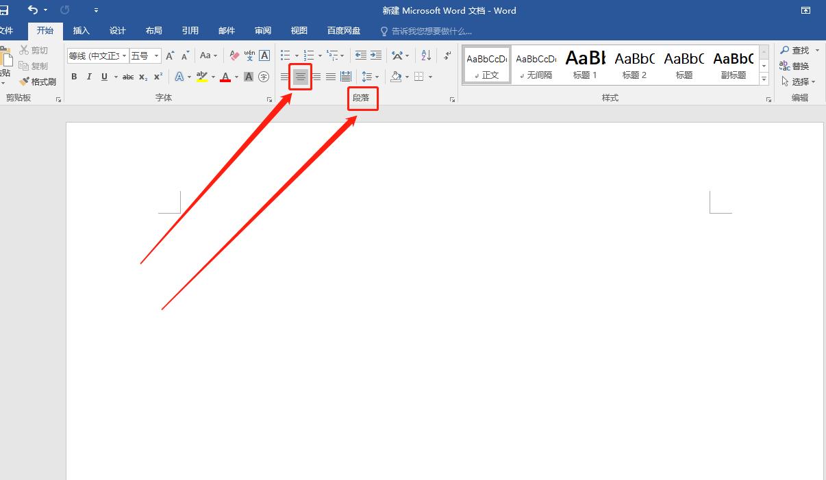The height and width of the screenshot is (480, 826).
Task: Apply paragraph shading paint bucket
Action: pyautogui.click(x=396, y=77)
